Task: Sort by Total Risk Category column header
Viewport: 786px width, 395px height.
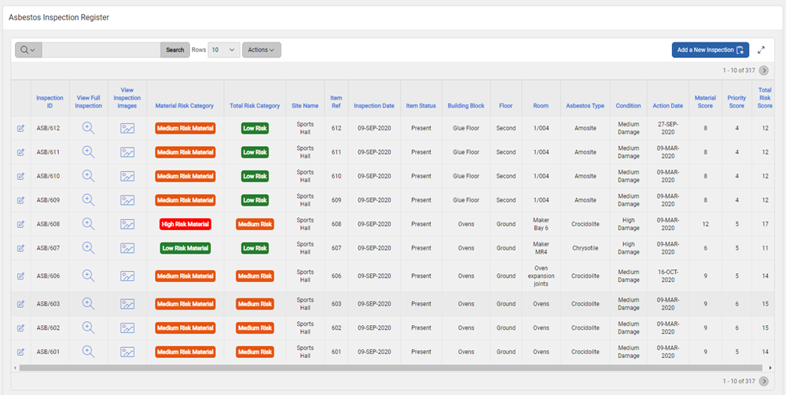Action: [255, 106]
